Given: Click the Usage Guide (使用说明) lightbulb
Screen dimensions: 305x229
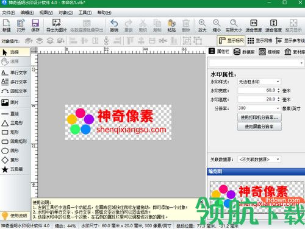Looking at the screenshot, I should tap(15, 216).
